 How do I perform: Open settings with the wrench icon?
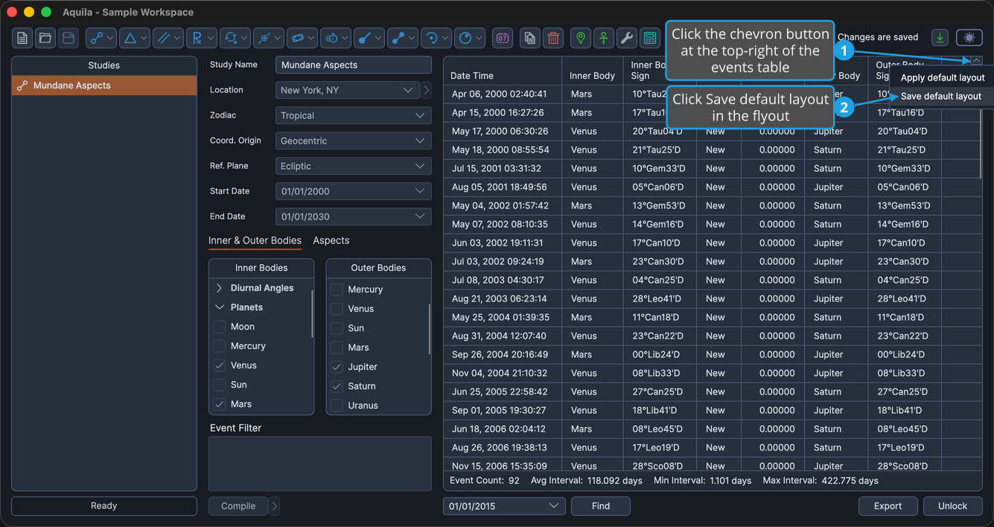(627, 38)
